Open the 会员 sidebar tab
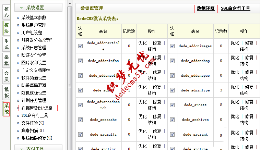Viewport: 260px width, 150px height. pos(7,76)
